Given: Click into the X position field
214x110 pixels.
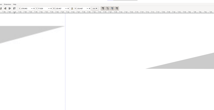Looking at the screenshot, I should tap(26, 9).
